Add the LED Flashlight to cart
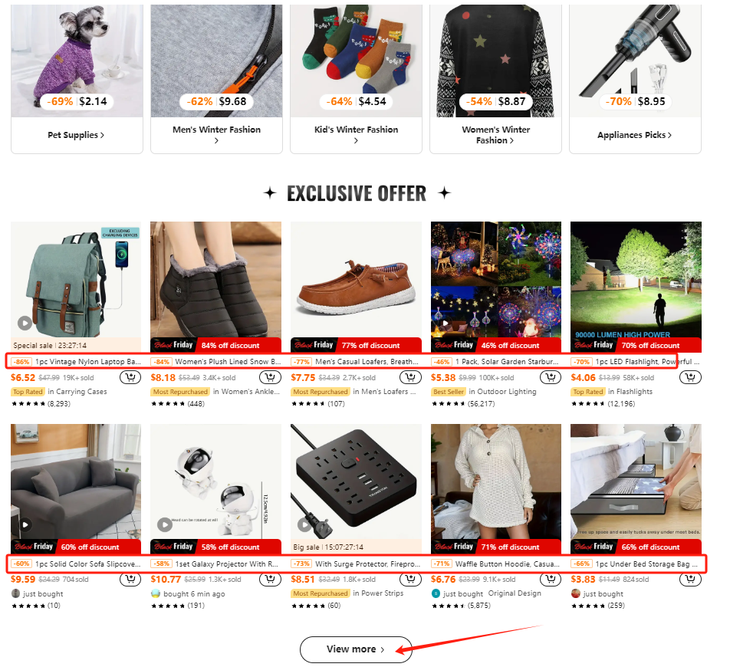 coord(690,377)
